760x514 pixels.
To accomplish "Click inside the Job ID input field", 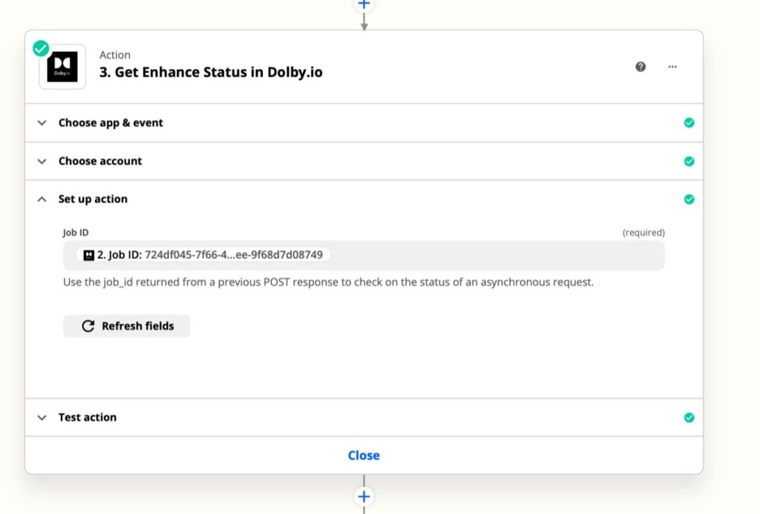I will [364, 255].
